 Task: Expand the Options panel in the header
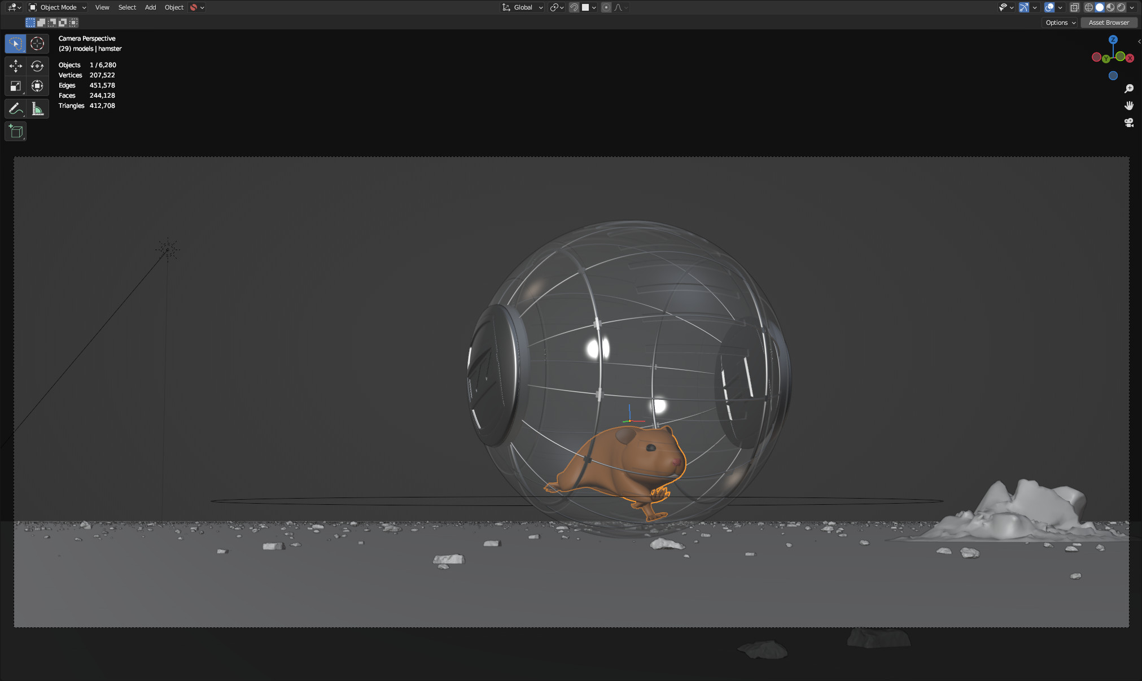tap(1060, 23)
